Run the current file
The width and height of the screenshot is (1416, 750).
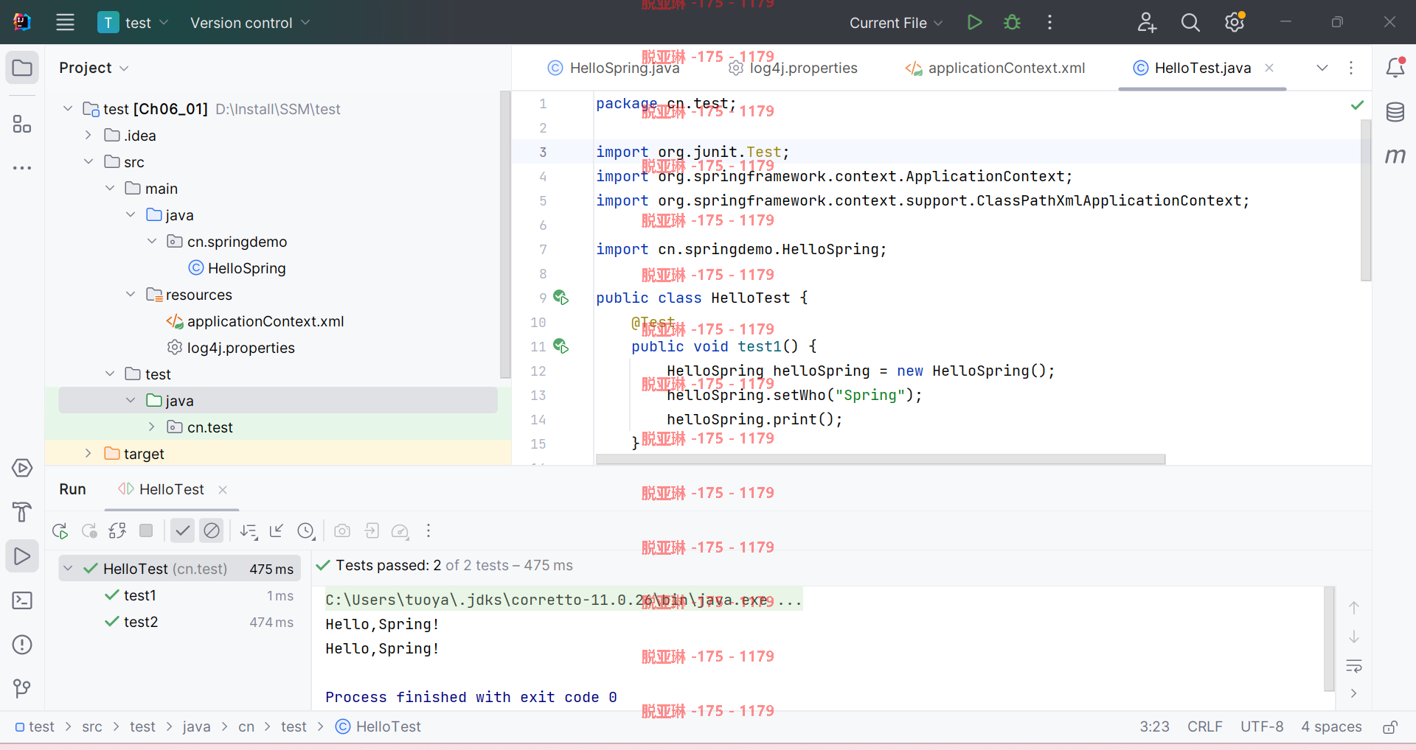coord(974,22)
